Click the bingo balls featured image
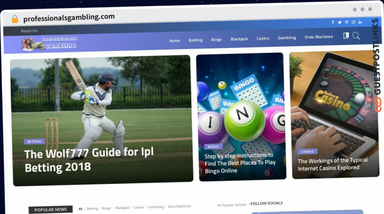Image resolution: width=384 pixels, height=214 pixels. pos(241,117)
